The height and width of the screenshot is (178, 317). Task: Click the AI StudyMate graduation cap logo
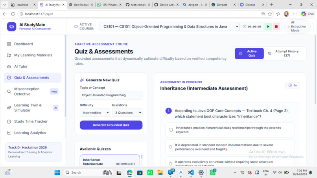click(x=11, y=26)
